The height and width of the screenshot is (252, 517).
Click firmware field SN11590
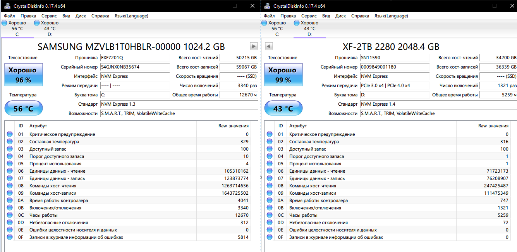[x=394, y=58]
